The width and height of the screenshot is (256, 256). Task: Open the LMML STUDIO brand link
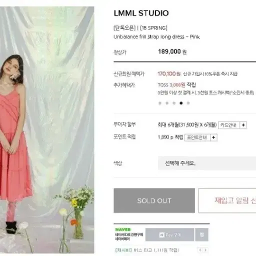141,13
